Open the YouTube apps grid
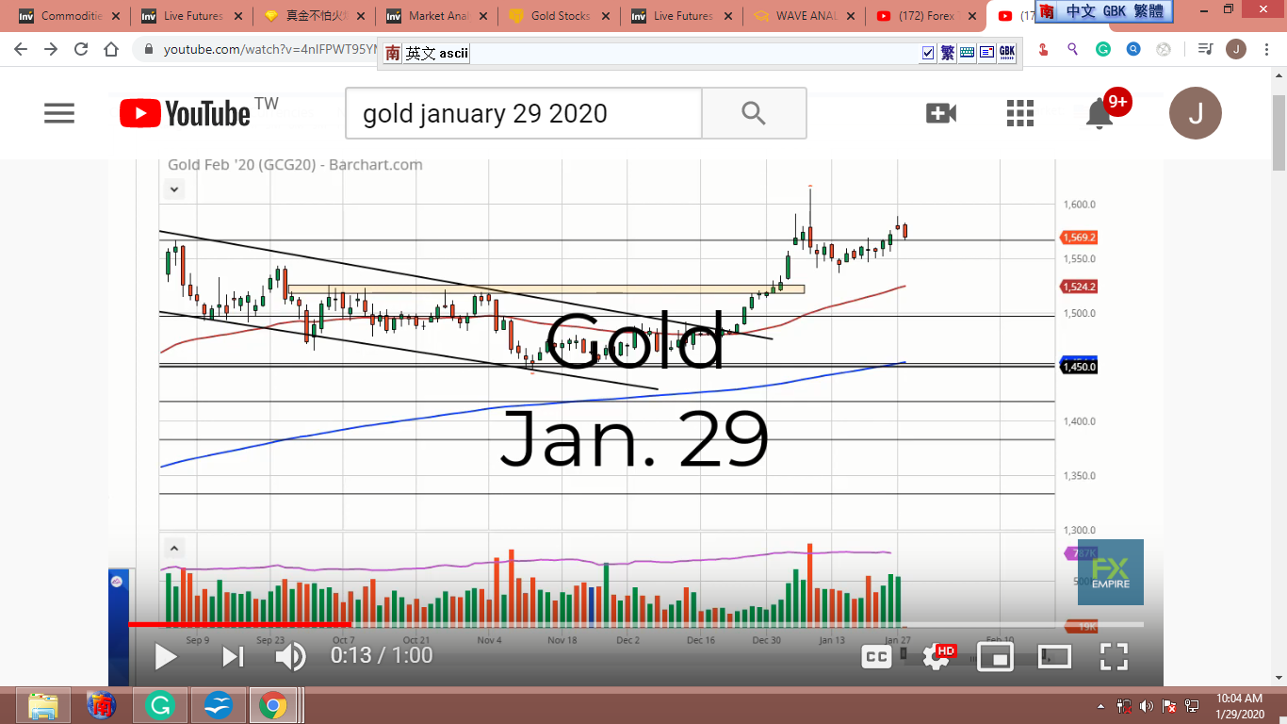This screenshot has width=1287, height=724. click(1020, 114)
